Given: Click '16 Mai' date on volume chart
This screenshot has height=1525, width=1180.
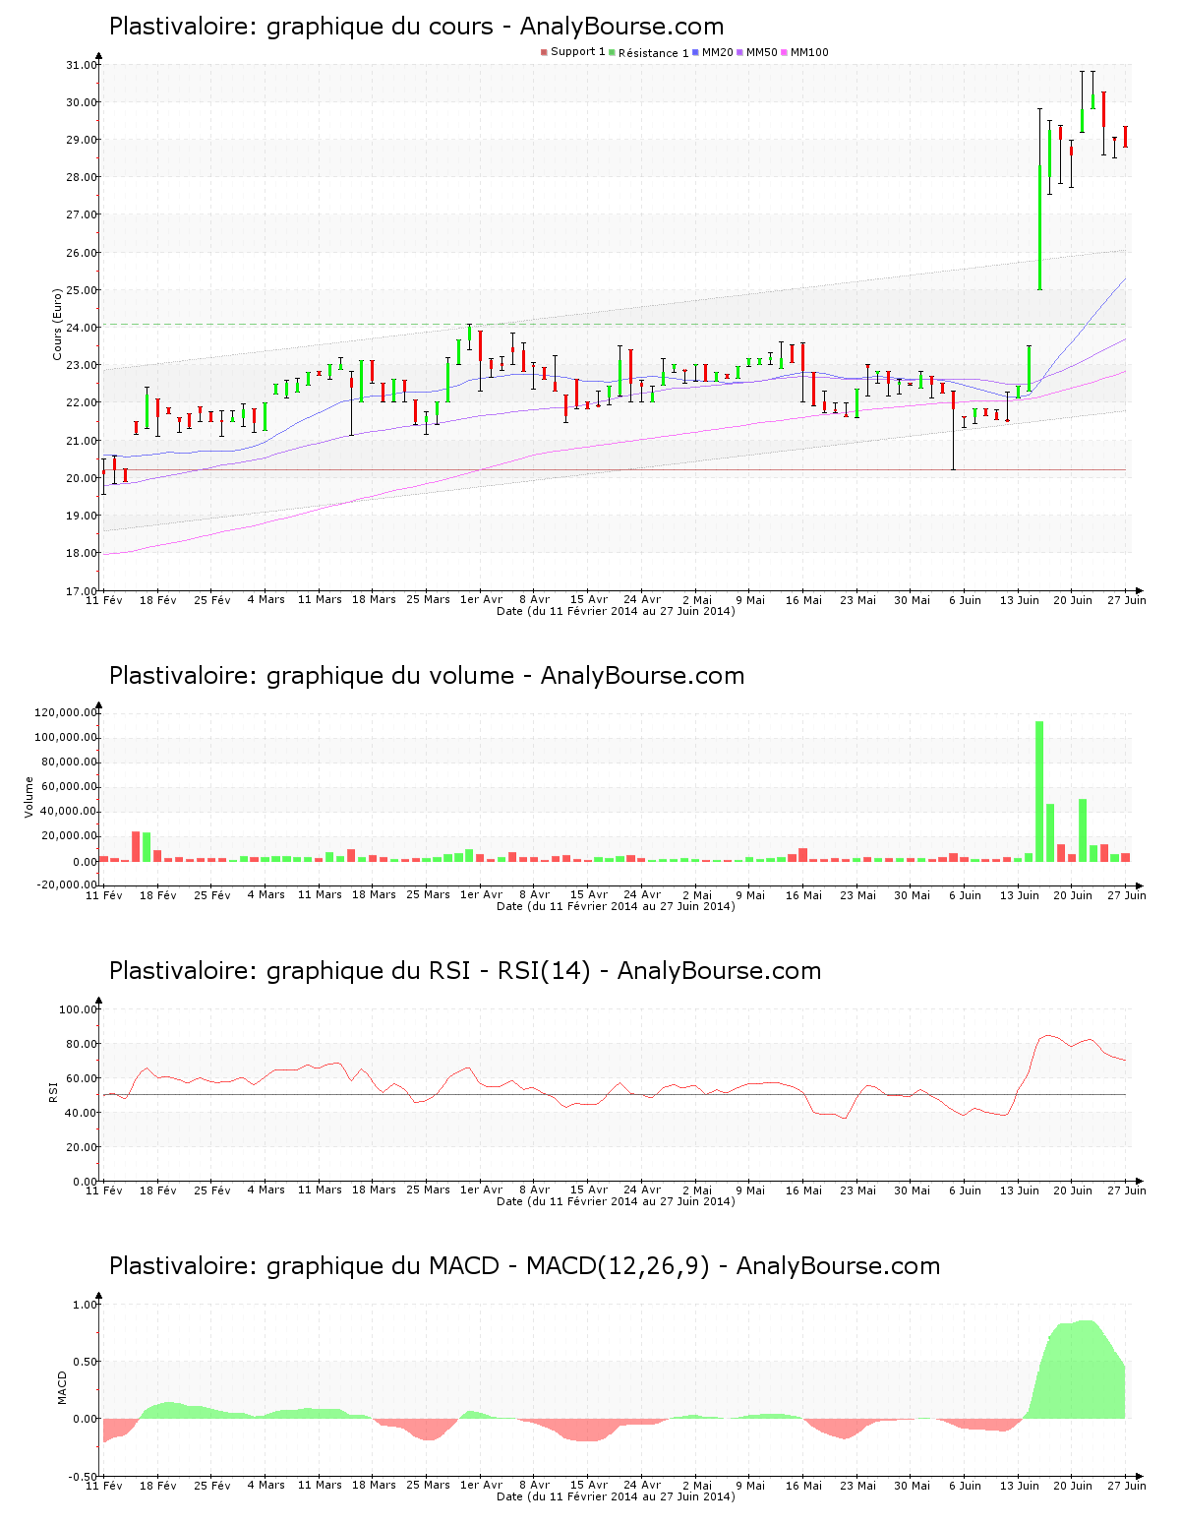Looking at the screenshot, I should point(803,894).
